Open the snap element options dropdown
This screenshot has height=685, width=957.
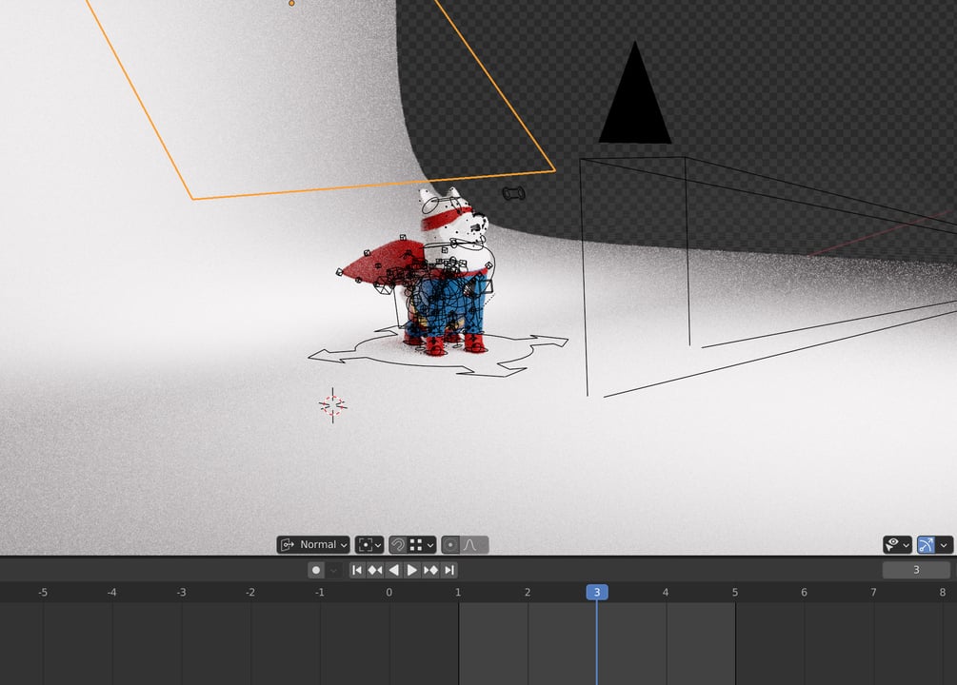click(x=422, y=545)
